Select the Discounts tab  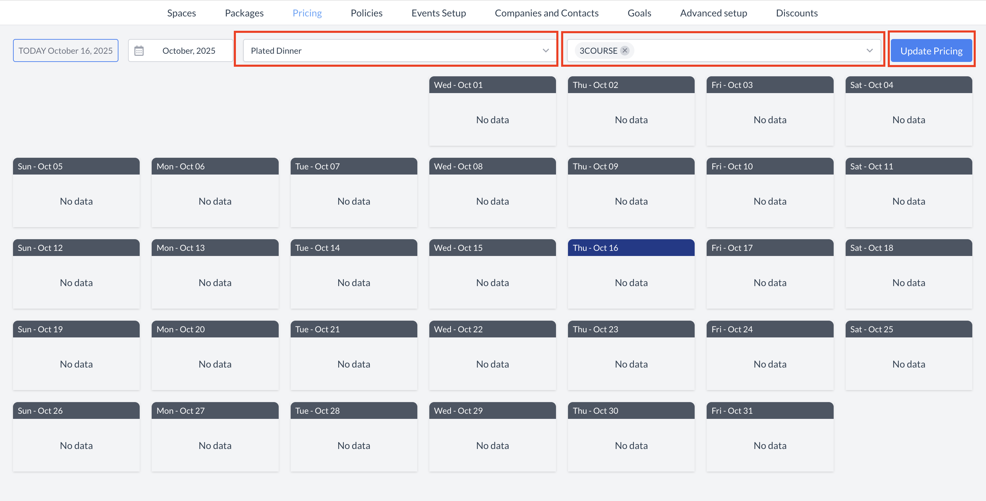click(x=797, y=13)
